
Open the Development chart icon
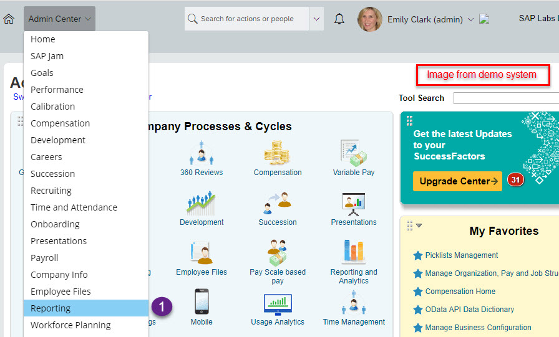click(202, 203)
